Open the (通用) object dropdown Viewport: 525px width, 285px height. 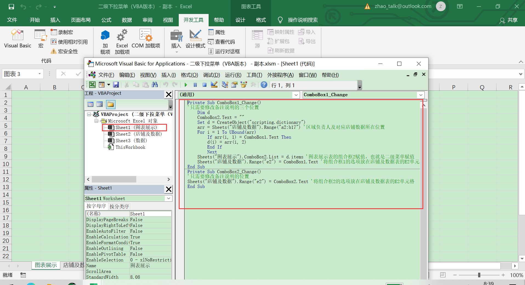(296, 95)
